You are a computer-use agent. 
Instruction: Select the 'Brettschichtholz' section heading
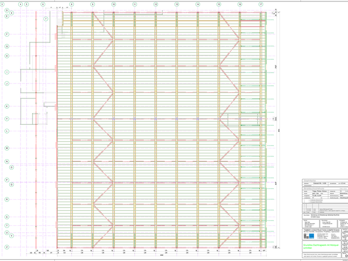pyautogui.click(x=313, y=187)
